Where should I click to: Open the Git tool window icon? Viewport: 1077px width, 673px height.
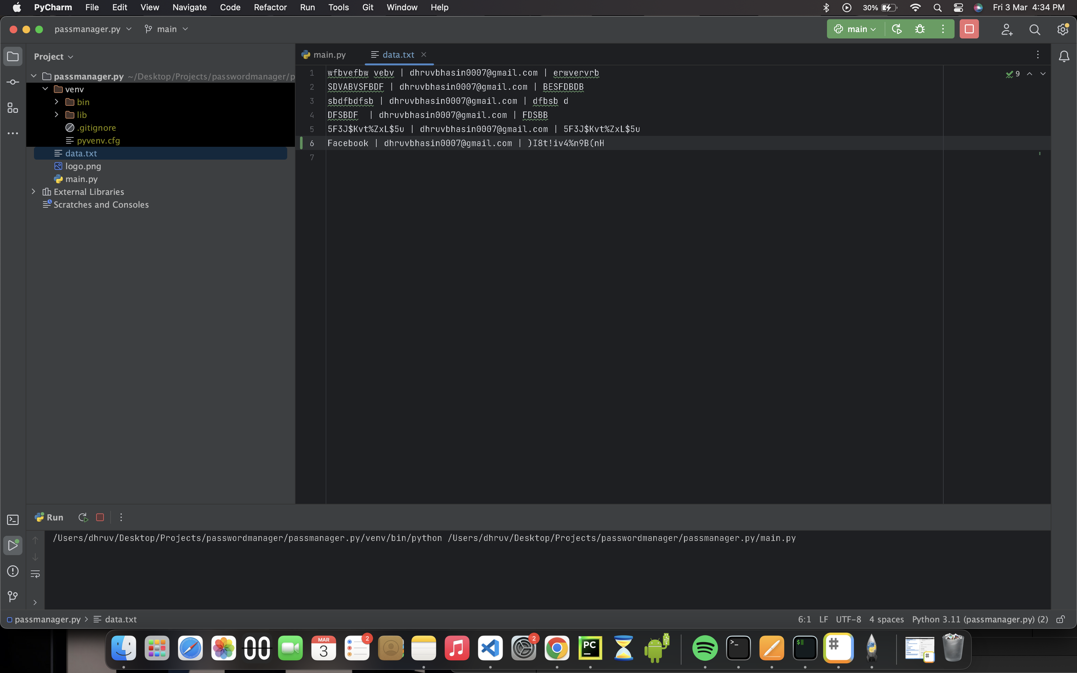(x=13, y=596)
